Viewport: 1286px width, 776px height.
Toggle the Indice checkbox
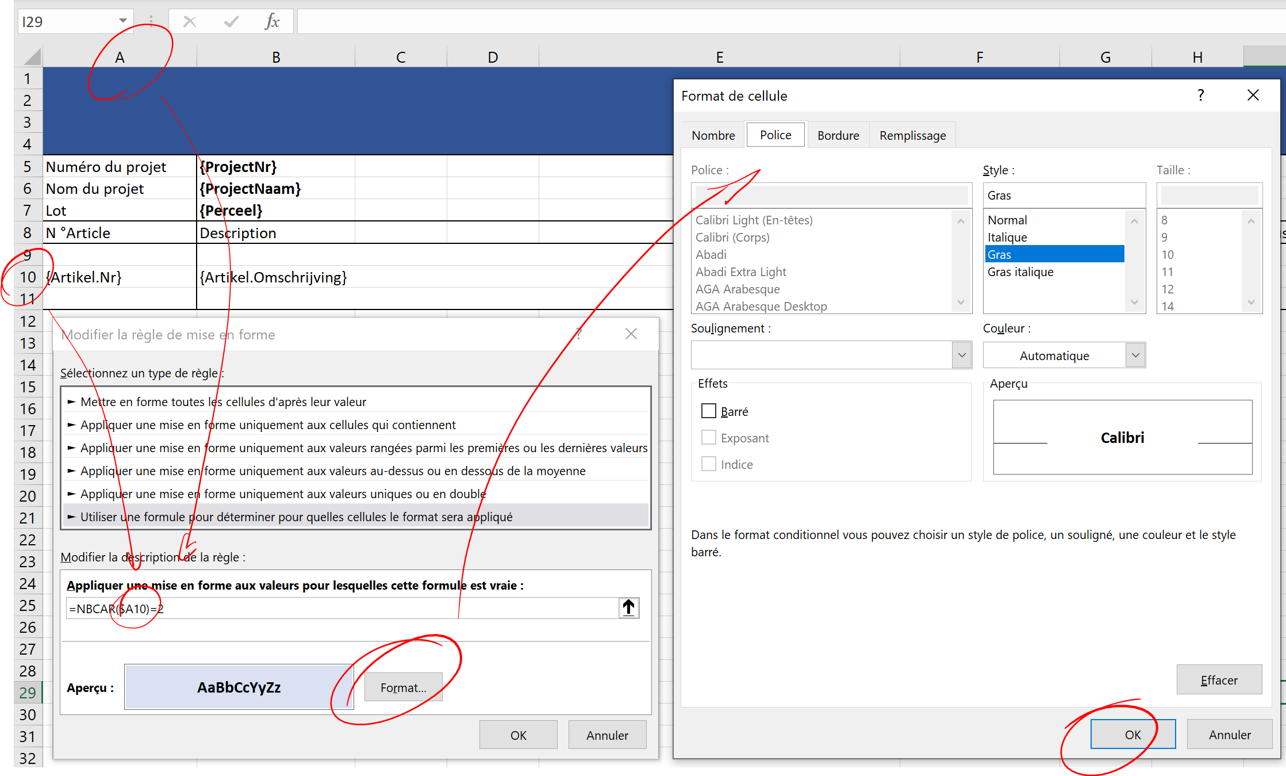coord(709,464)
